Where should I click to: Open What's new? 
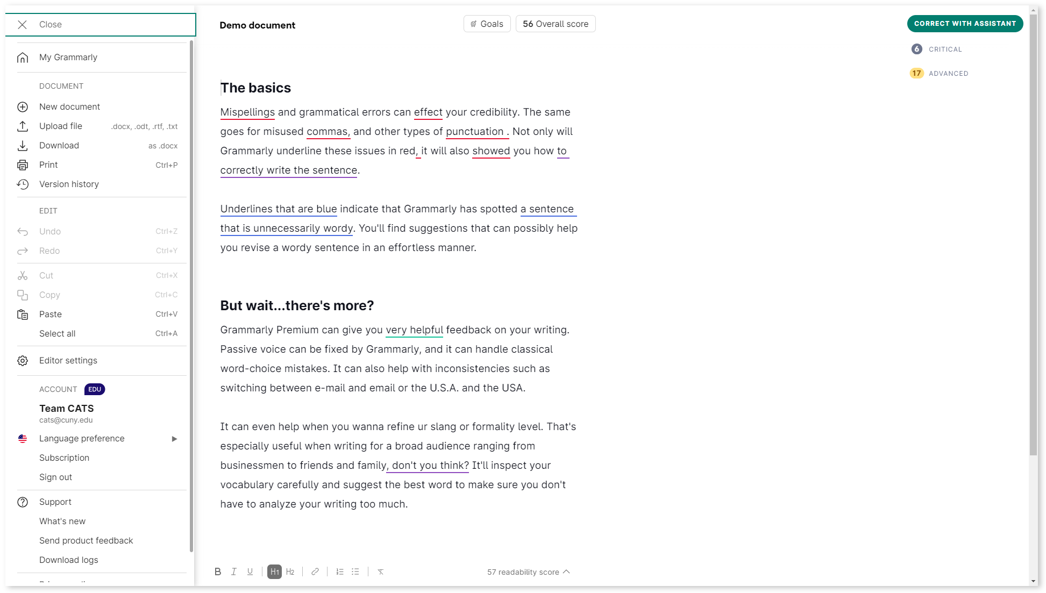pyautogui.click(x=62, y=521)
